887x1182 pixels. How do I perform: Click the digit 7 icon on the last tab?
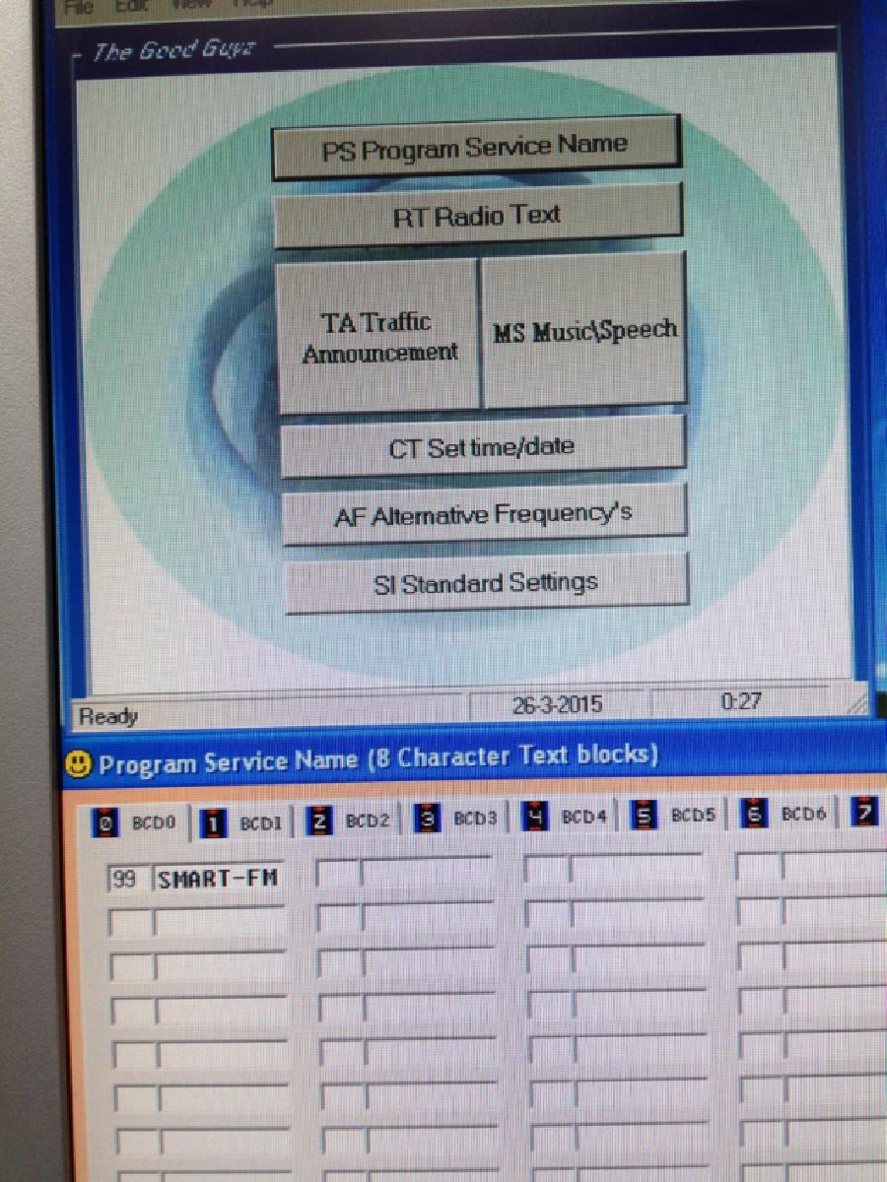866,814
